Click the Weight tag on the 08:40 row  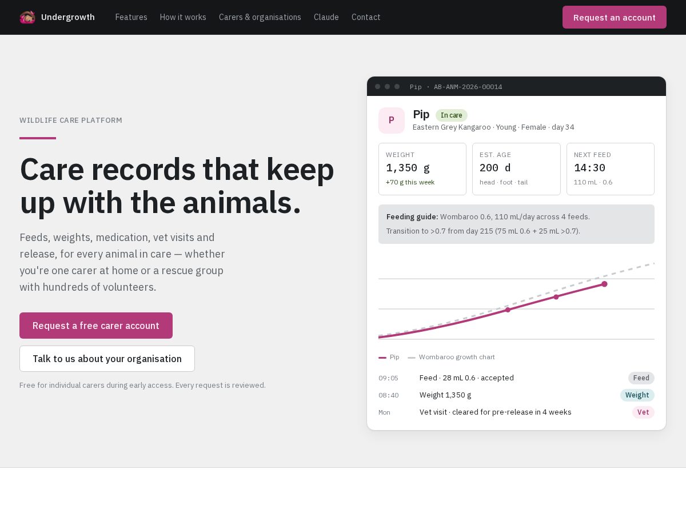637,395
